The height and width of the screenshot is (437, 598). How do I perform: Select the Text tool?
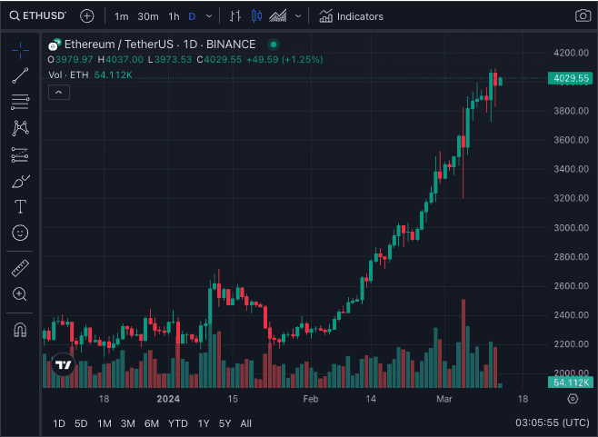tap(20, 206)
